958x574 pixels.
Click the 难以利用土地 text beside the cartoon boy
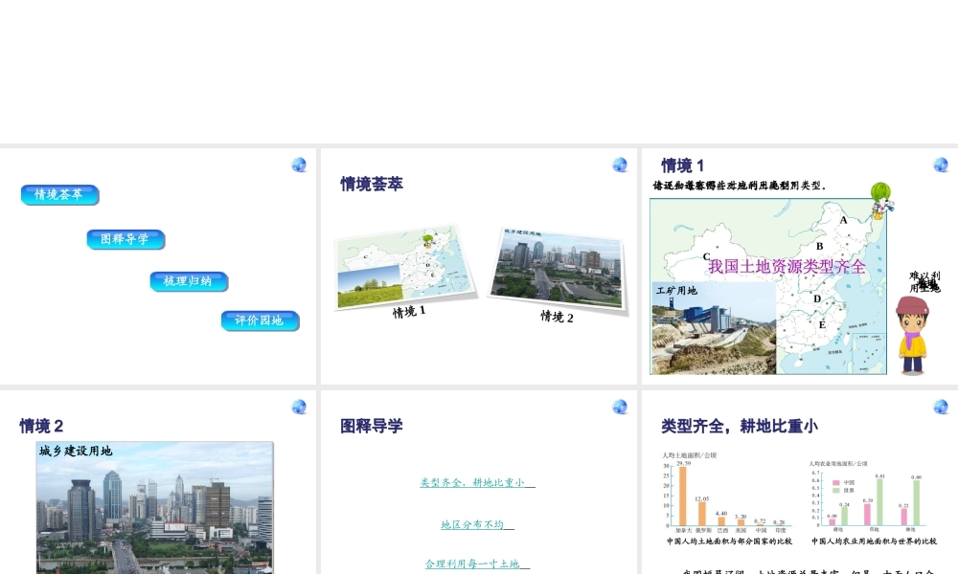click(924, 282)
